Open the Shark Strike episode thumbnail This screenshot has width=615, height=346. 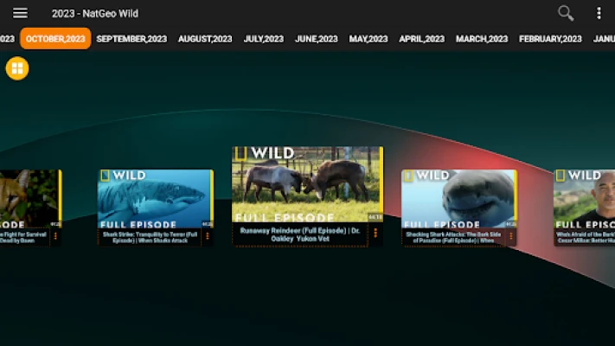tap(155, 198)
